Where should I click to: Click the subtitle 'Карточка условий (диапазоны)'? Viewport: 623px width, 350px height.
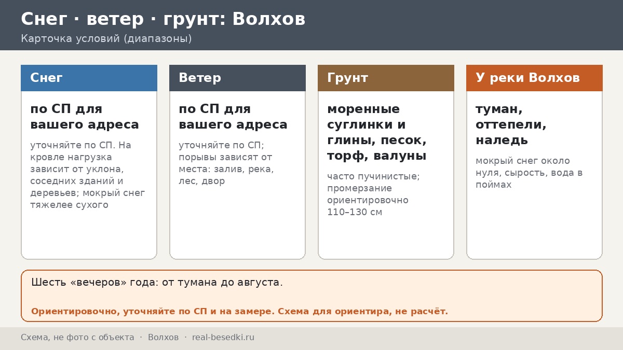pos(106,39)
